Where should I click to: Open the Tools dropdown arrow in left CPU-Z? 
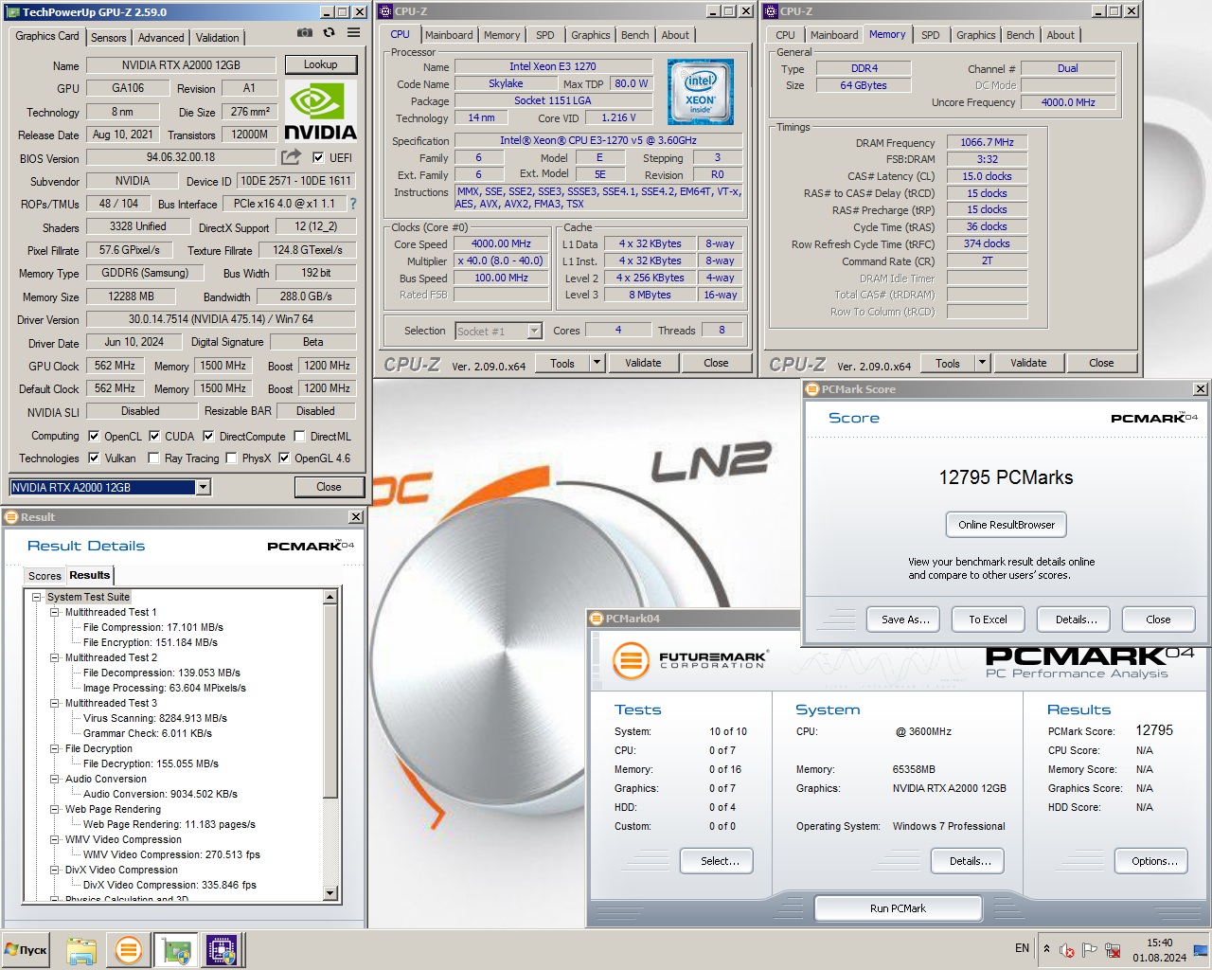pyautogui.click(x=597, y=363)
